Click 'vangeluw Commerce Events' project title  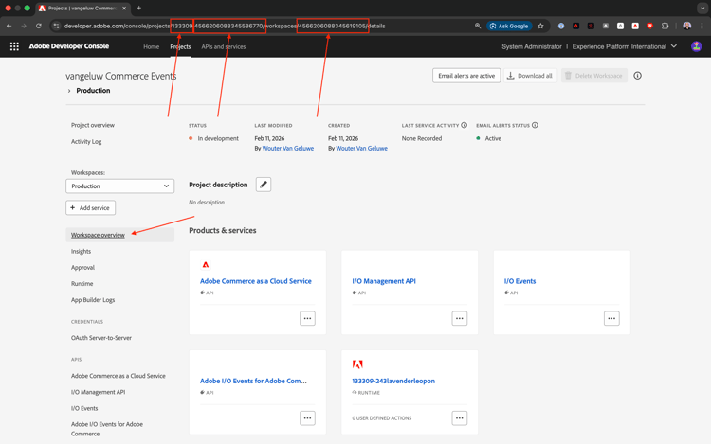(x=121, y=76)
